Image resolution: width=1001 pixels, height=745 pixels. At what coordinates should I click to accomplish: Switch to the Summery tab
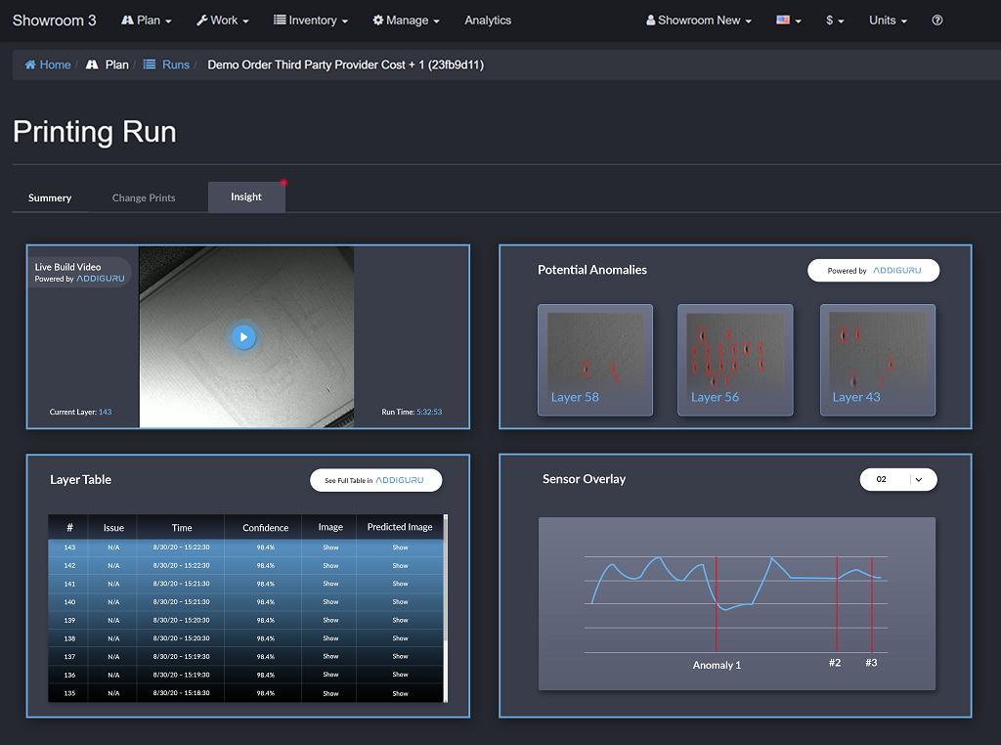coord(50,197)
